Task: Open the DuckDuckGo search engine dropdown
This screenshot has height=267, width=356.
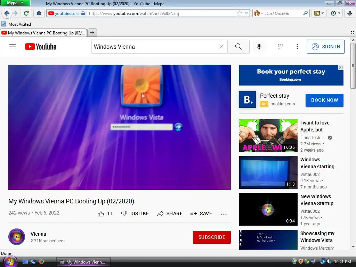Action: [258, 14]
